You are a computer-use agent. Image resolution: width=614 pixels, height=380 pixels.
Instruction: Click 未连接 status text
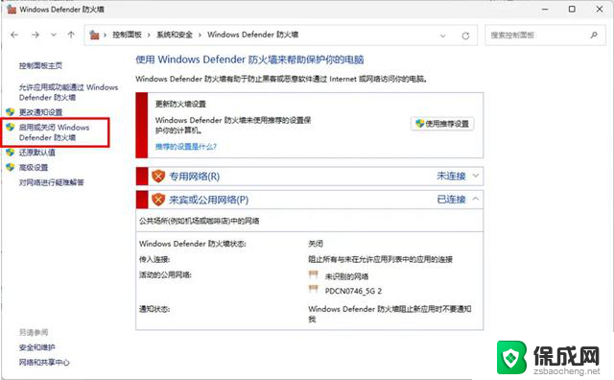click(x=451, y=176)
